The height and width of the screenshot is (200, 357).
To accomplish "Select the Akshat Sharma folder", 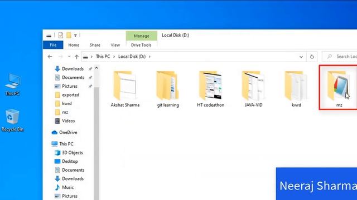I will 125,89.
